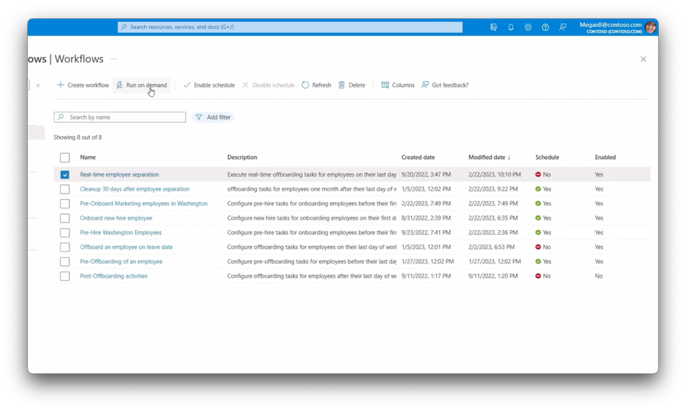Open the help question mark icon
The width and height of the screenshot is (686, 410).
pos(545,27)
